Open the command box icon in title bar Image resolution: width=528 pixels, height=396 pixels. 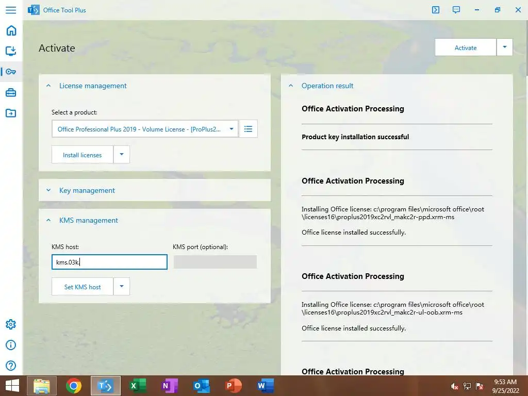[x=435, y=10]
